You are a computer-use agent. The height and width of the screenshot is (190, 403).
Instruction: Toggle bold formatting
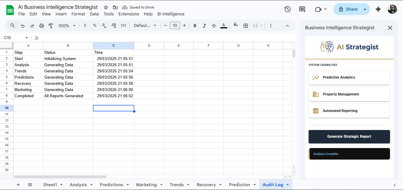click(x=195, y=25)
